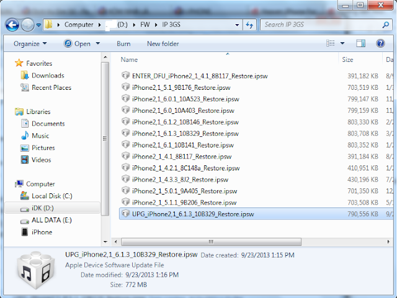Go back with the blue Back arrow
Screen dimensions: 397x298
click(x=12, y=25)
